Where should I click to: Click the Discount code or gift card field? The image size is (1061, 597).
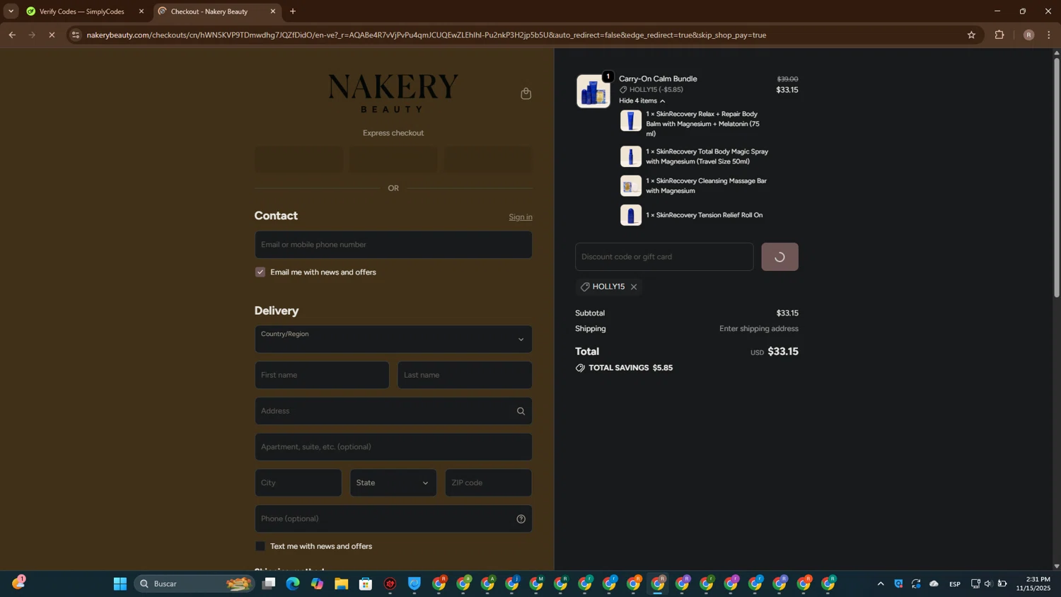(x=664, y=257)
